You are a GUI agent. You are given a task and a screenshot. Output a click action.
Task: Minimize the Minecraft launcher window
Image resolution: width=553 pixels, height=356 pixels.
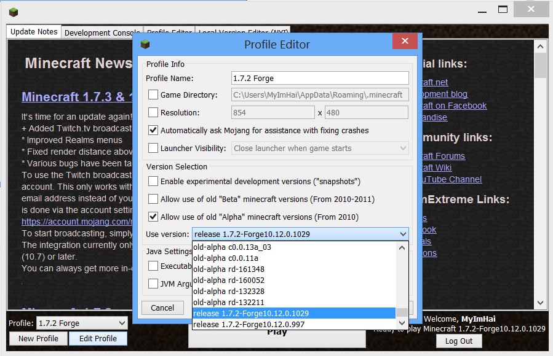pos(482,12)
